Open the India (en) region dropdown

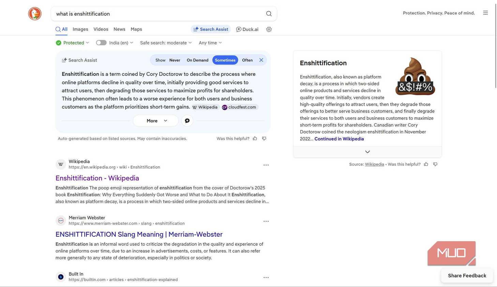pos(121,43)
